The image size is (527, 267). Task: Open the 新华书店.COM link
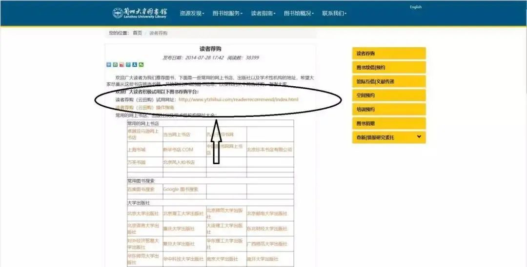coord(179,150)
